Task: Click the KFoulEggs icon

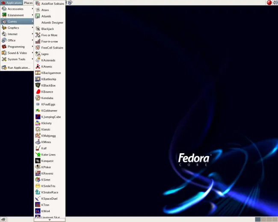Action: 38,104
